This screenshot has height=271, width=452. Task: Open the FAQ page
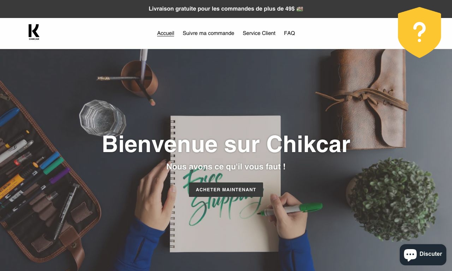[x=289, y=33]
